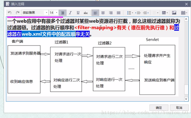This screenshot has width=191, height=118.
Task: Click highlighted text web.xml文件中的配置顺序无关
Action: click(x=56, y=34)
